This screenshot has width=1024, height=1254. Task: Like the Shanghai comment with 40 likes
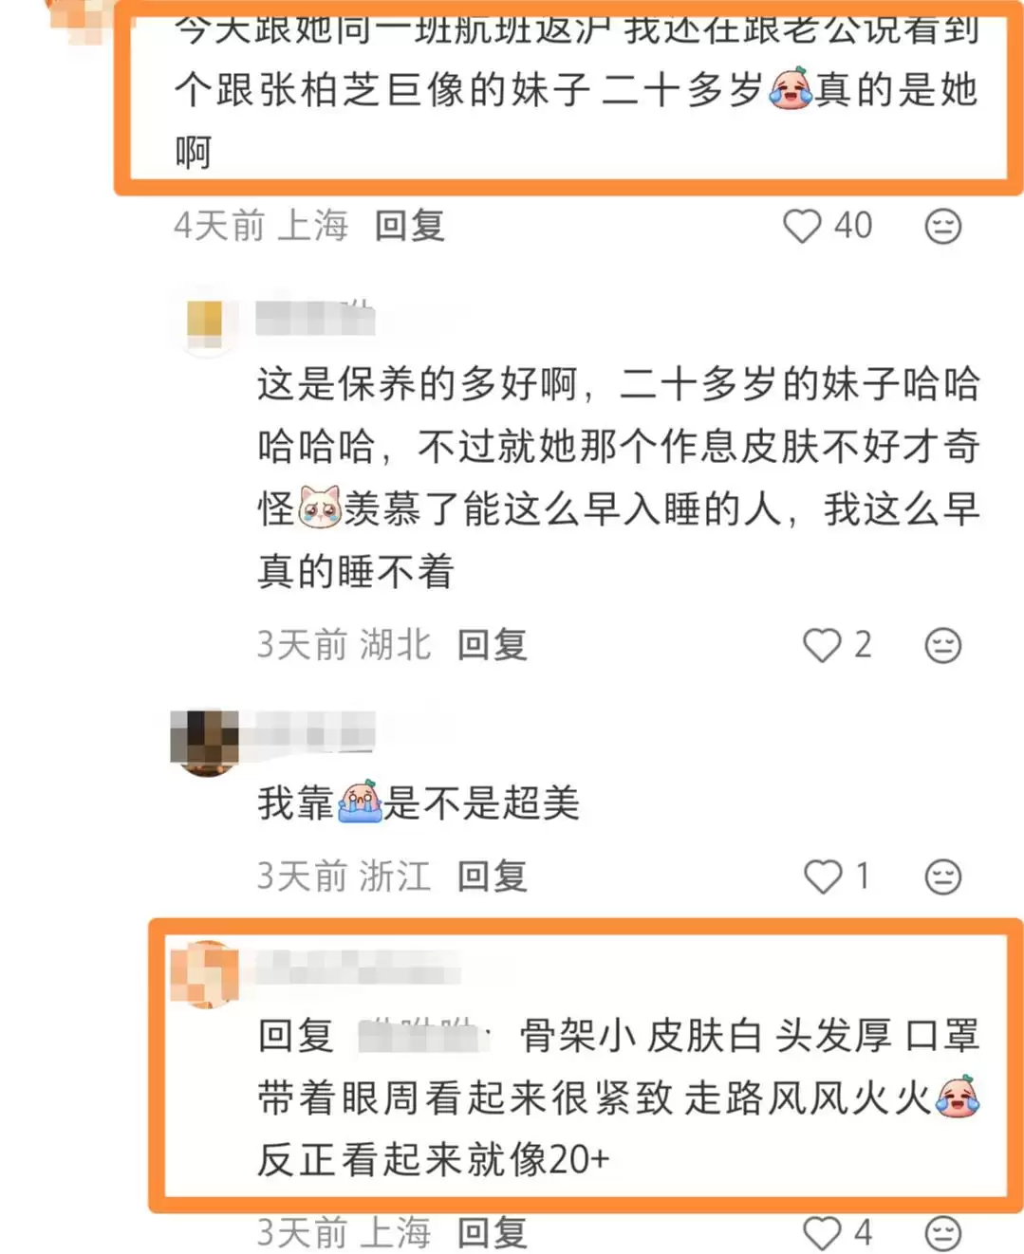pos(802,226)
